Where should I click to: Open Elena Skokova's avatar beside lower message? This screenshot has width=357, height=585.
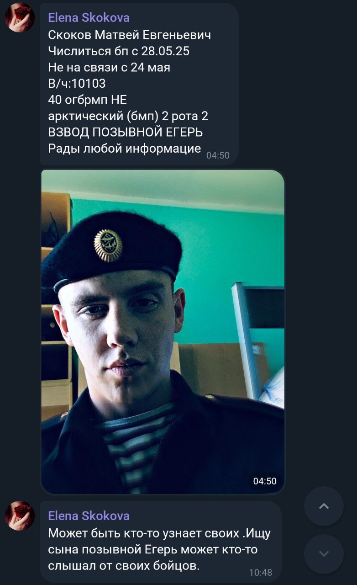(x=20, y=516)
